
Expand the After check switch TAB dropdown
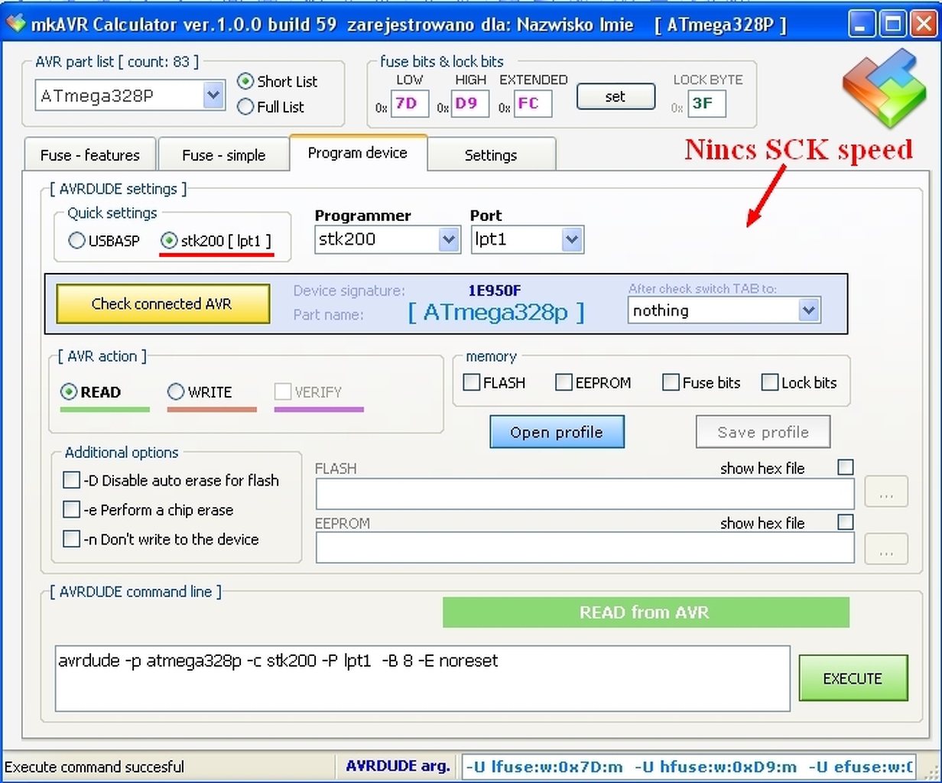point(809,310)
